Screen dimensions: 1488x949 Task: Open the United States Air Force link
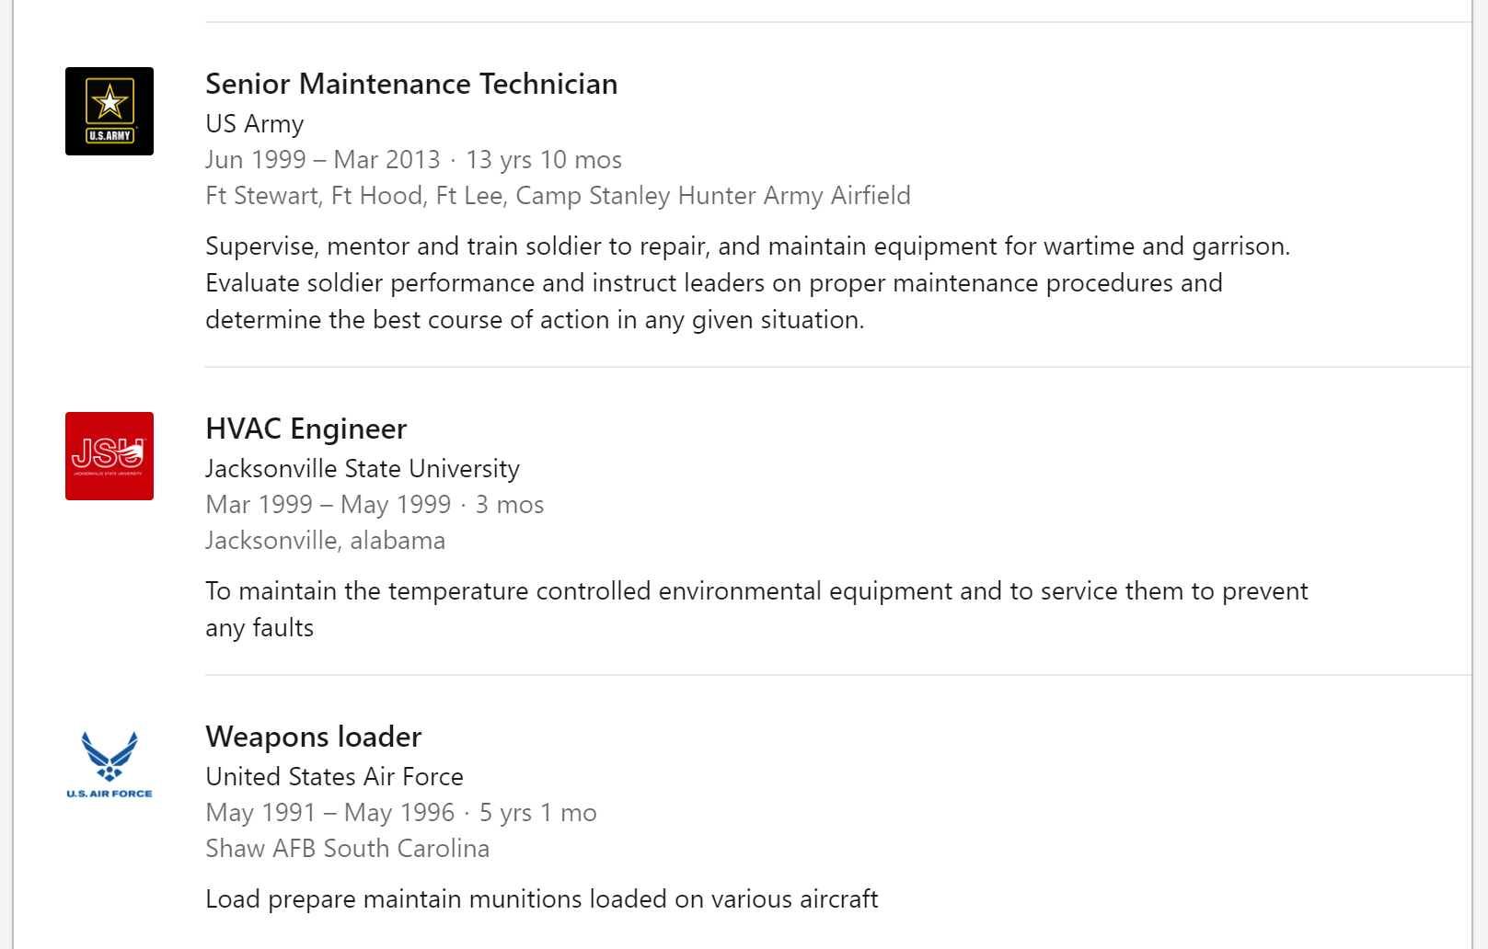pos(334,777)
